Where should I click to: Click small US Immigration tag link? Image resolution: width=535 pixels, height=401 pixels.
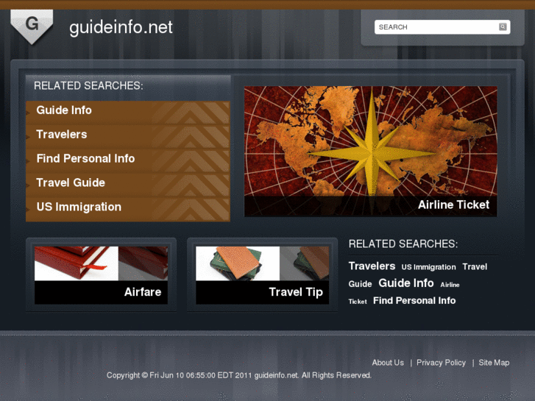point(428,267)
